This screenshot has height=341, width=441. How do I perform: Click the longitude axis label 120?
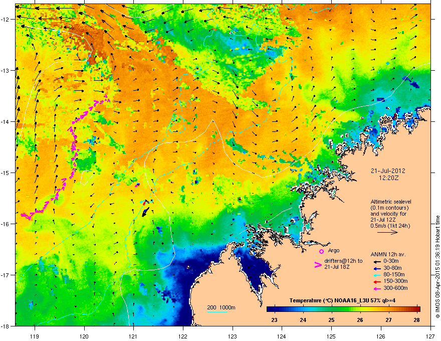84,336
